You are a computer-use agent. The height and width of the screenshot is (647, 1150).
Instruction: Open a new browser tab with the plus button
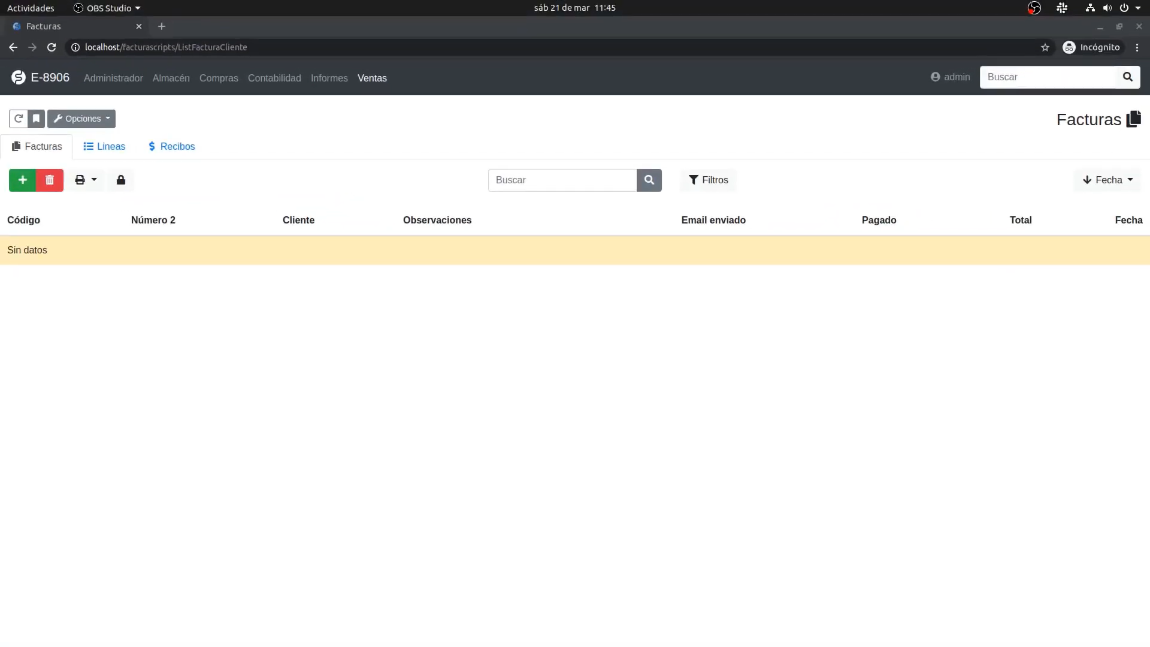[162, 26]
